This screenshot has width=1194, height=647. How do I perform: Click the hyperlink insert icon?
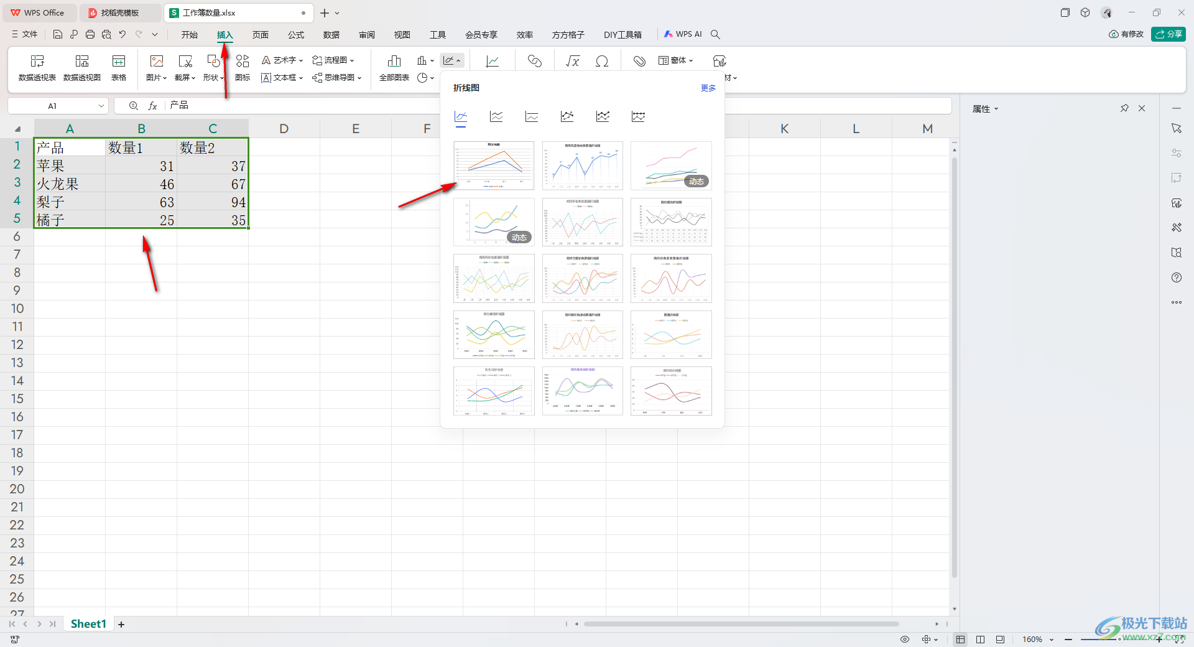(535, 61)
